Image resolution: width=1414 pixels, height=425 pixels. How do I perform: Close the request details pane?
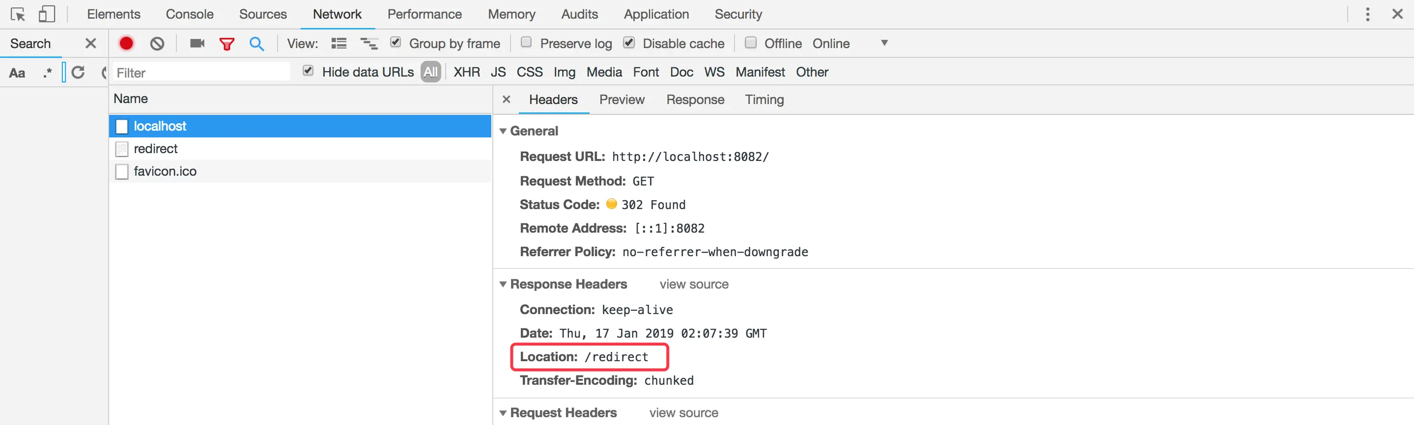pyautogui.click(x=506, y=99)
